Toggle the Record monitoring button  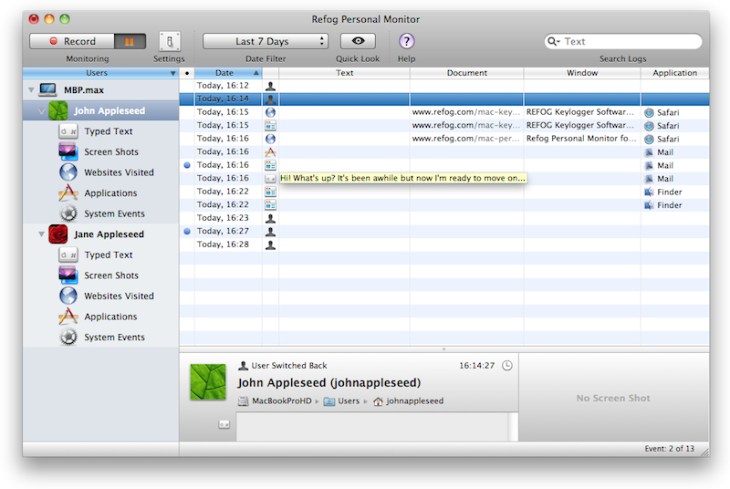(x=72, y=41)
